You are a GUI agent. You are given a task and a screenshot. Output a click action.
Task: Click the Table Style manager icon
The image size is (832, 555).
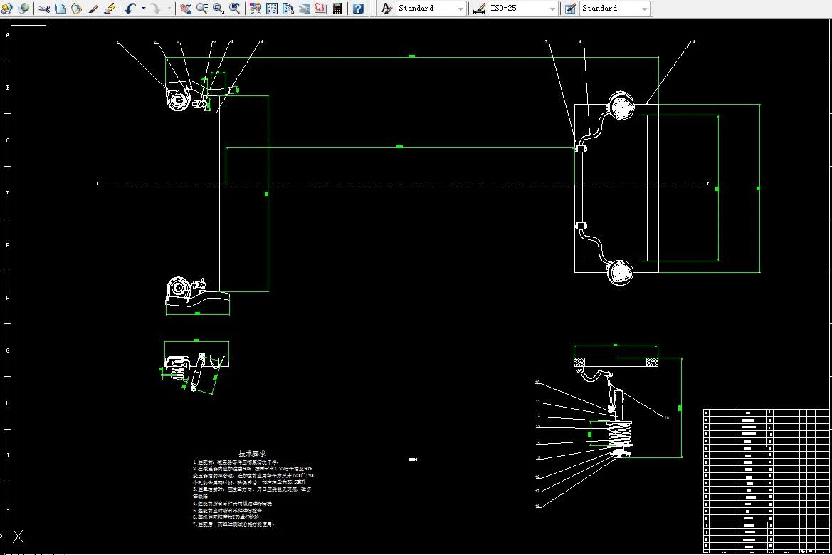pos(570,9)
